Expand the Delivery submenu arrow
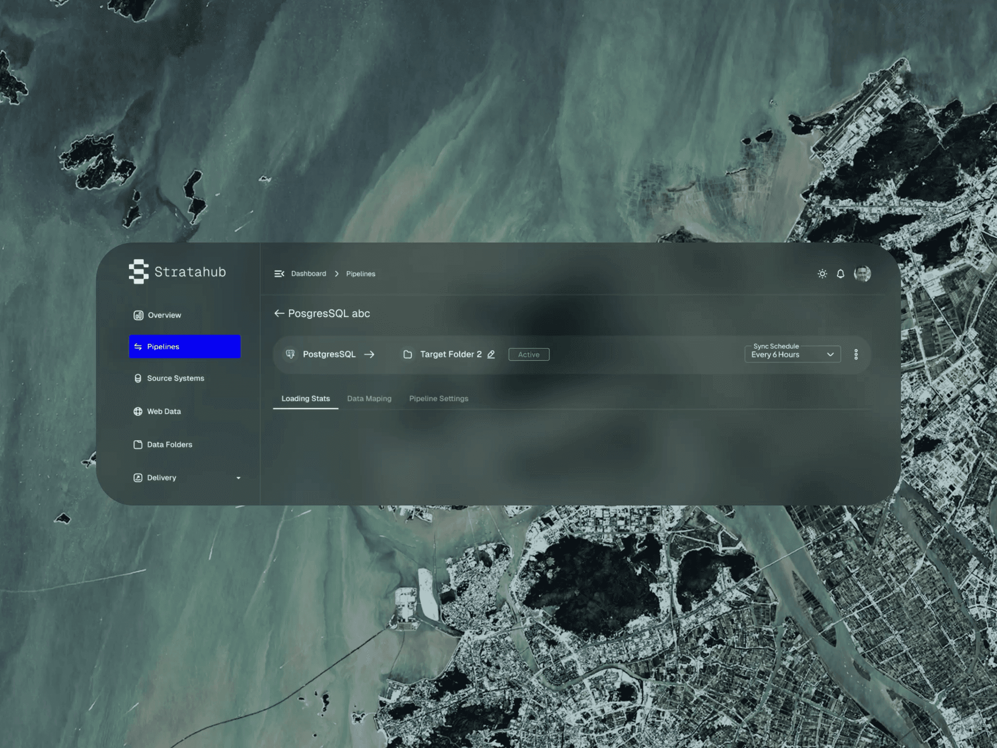This screenshot has width=997, height=748. click(x=238, y=478)
